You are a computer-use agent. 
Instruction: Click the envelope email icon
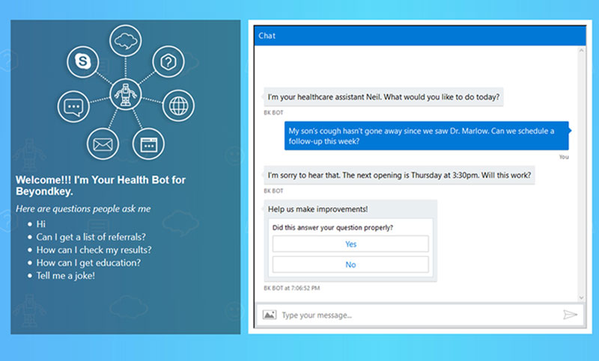103,143
